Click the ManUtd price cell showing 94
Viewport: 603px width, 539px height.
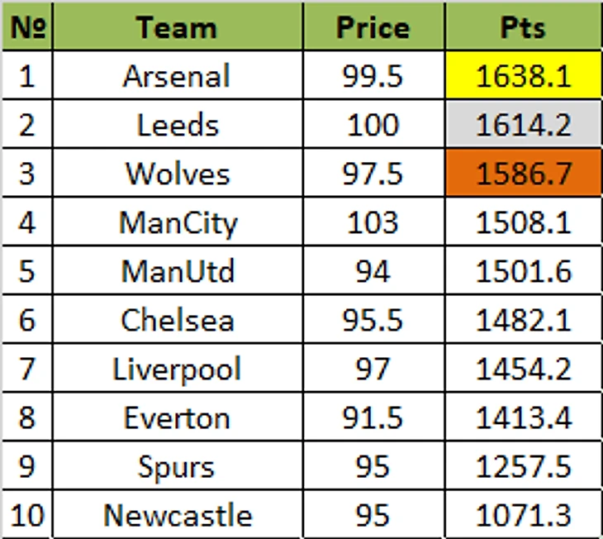tap(373, 272)
